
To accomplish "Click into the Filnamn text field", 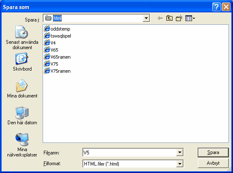I will [x=130, y=152].
